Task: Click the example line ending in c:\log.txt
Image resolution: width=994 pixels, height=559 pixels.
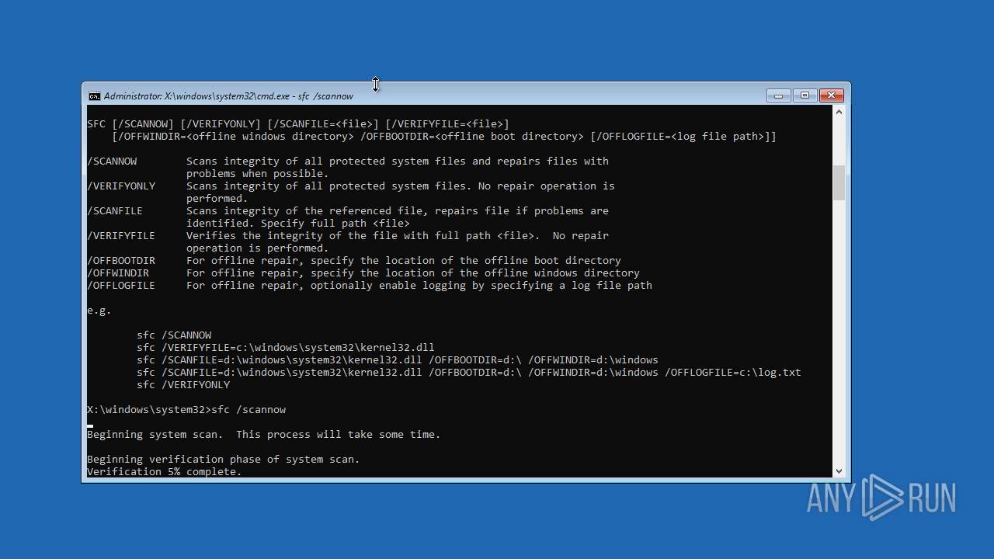Action: point(469,373)
